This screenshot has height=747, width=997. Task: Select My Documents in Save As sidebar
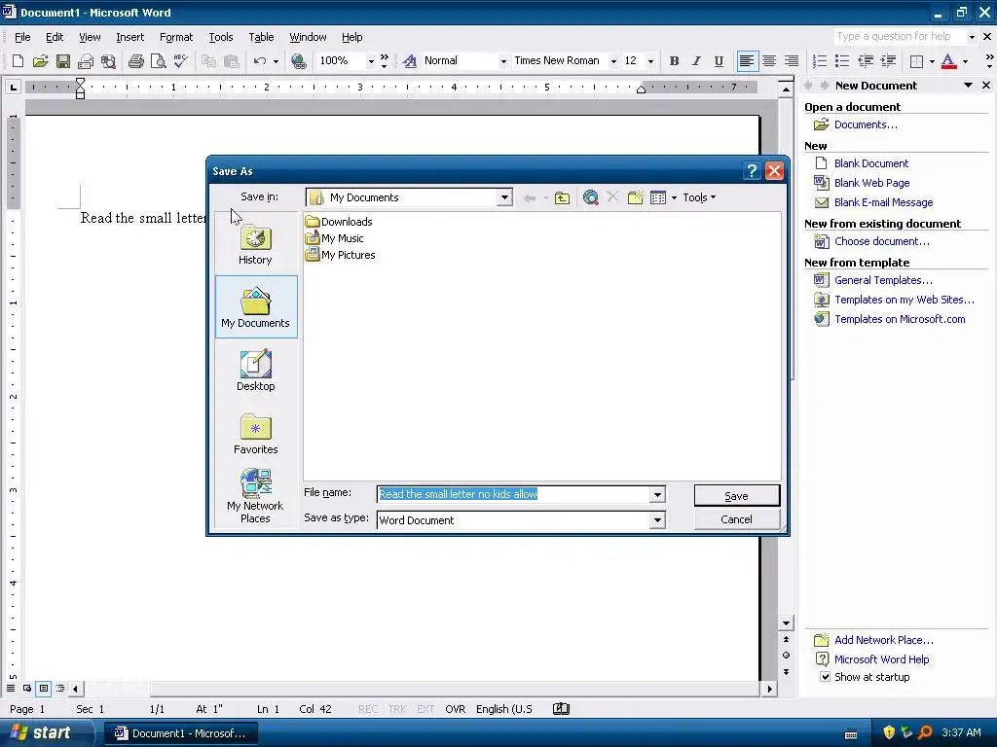(x=256, y=306)
